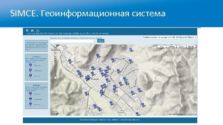Open the 4° Básico heading link
Screen dimensions: 223x125
pos(37,57)
